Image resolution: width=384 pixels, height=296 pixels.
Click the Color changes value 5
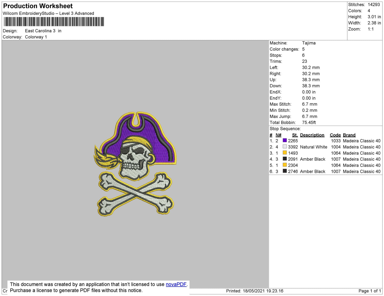[x=303, y=49]
